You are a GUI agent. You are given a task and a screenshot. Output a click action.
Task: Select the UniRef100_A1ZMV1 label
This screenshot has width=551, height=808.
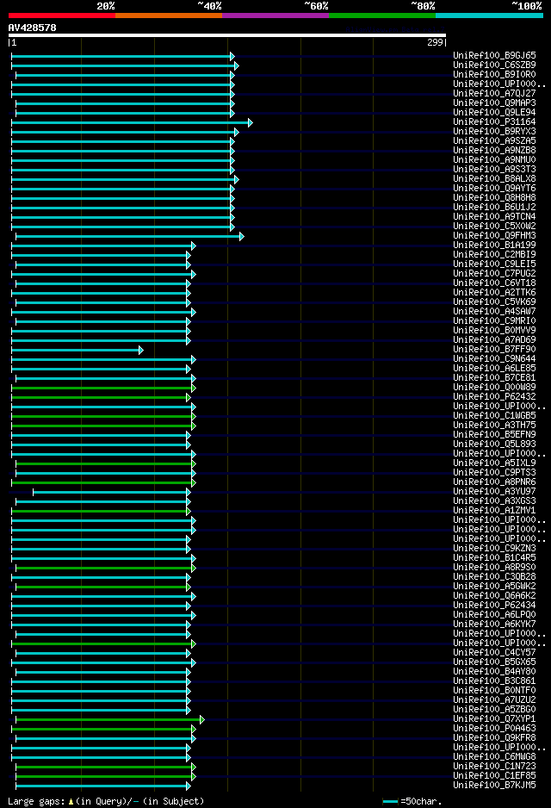494,510
